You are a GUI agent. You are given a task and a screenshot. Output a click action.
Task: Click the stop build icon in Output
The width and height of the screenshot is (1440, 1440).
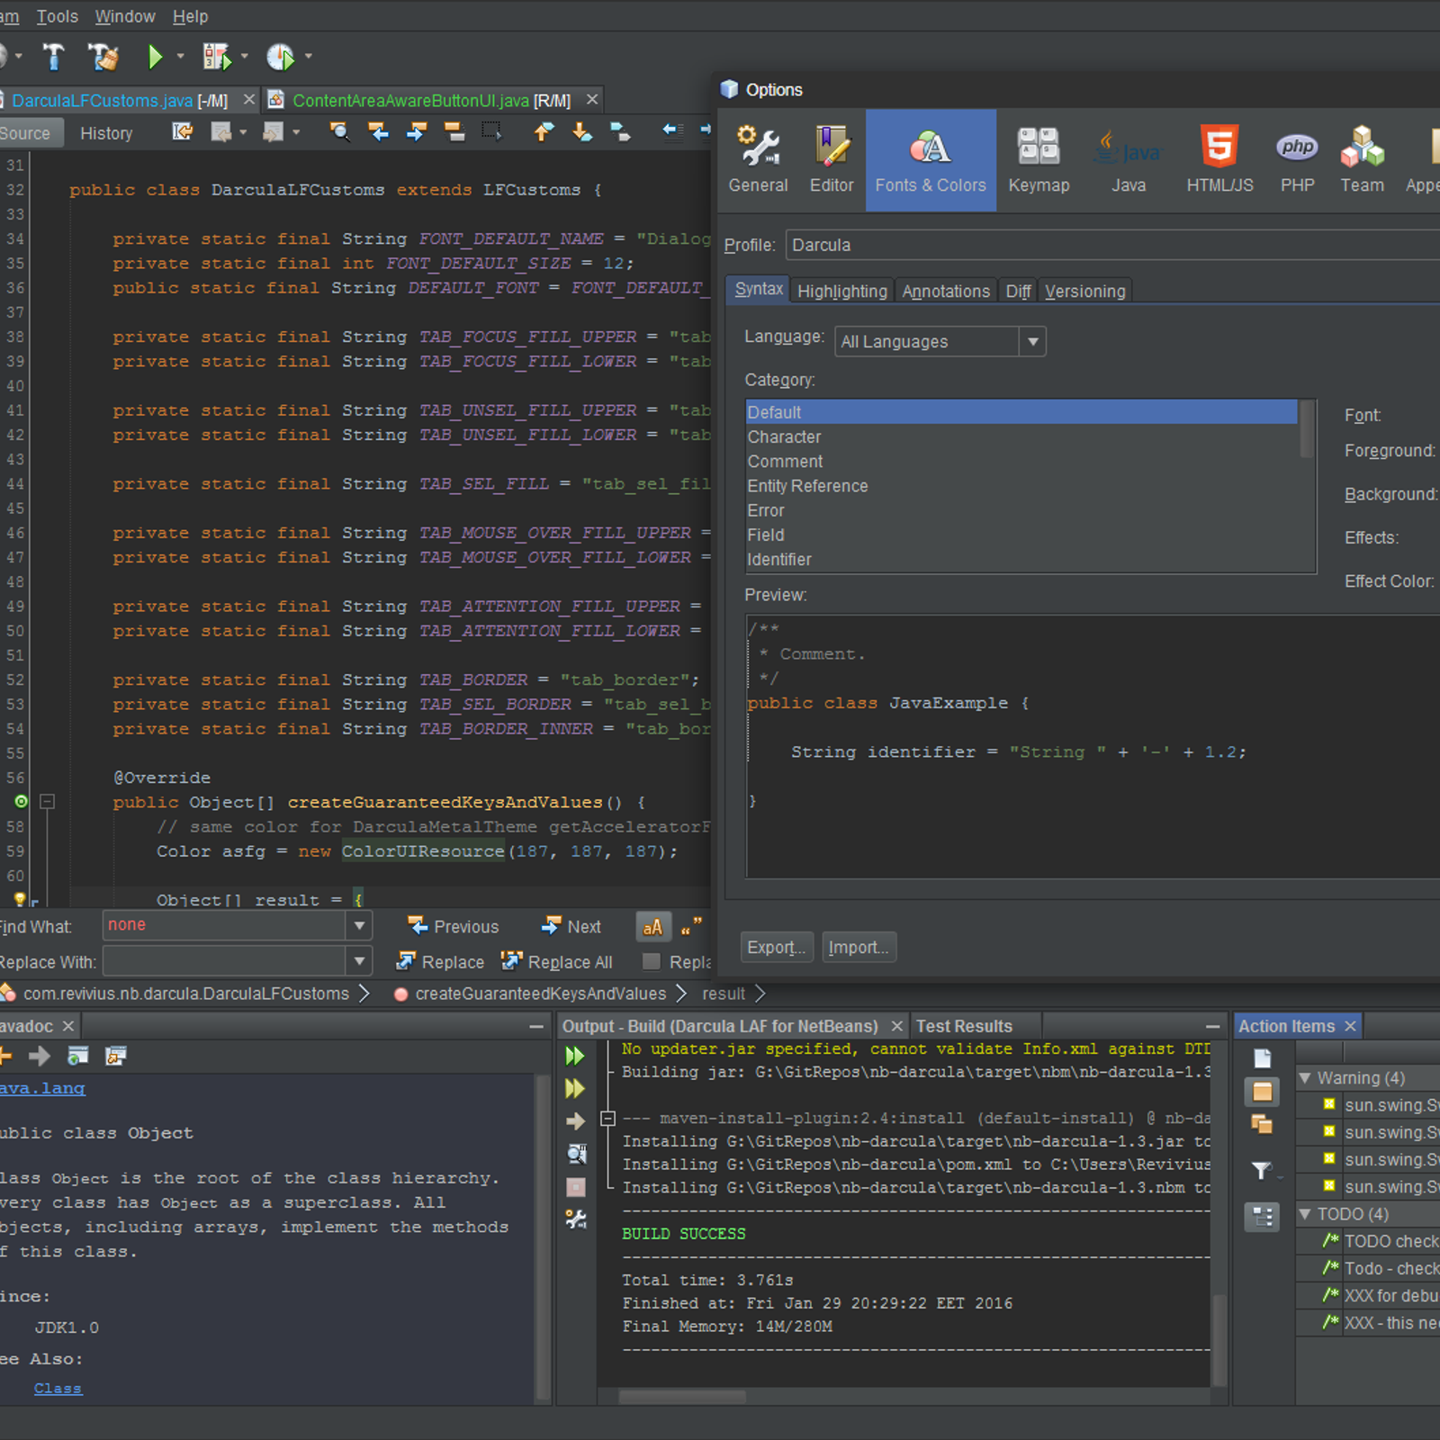coord(576,1187)
